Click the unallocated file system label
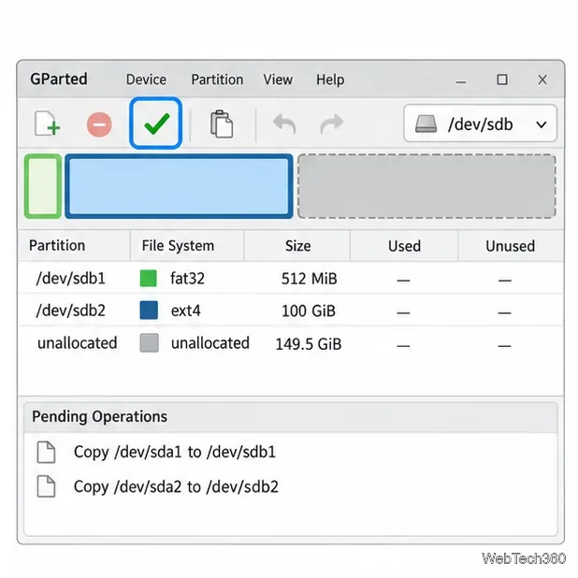The width and height of the screenshot is (578, 578). point(210,343)
